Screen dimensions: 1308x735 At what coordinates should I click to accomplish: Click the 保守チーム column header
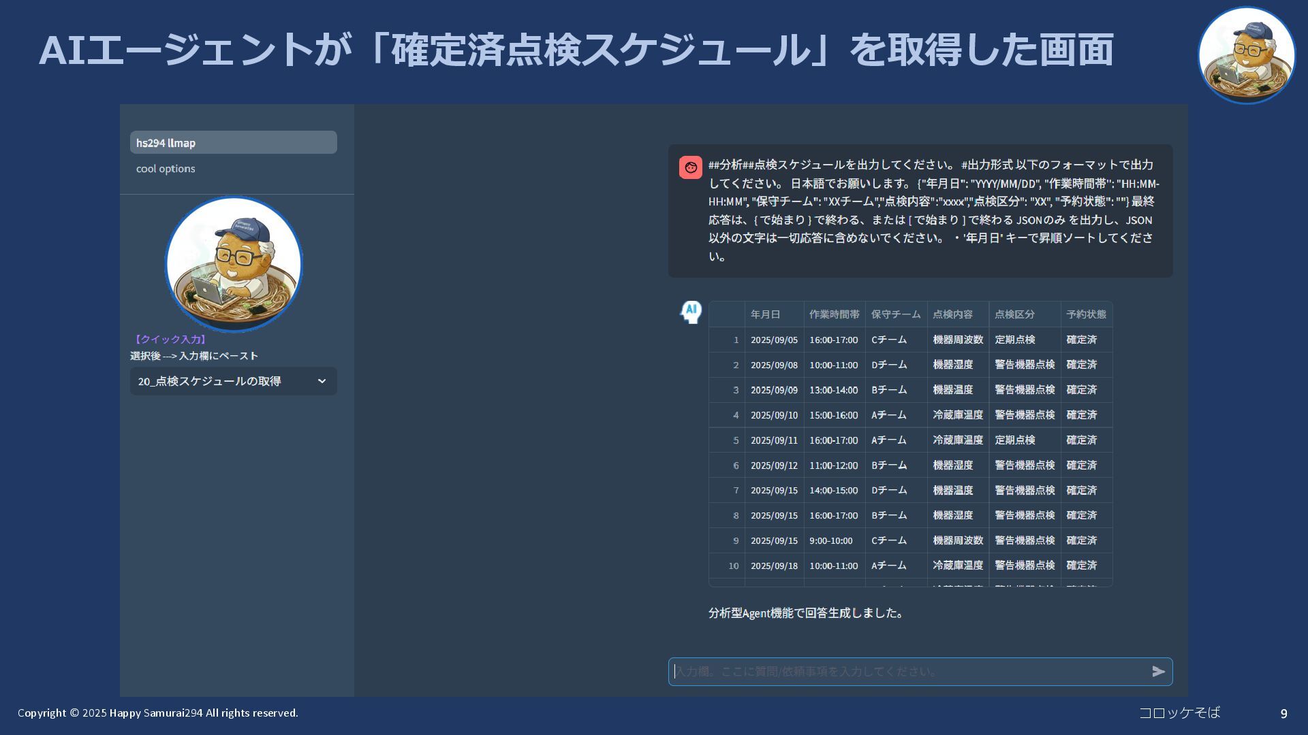[x=895, y=314]
